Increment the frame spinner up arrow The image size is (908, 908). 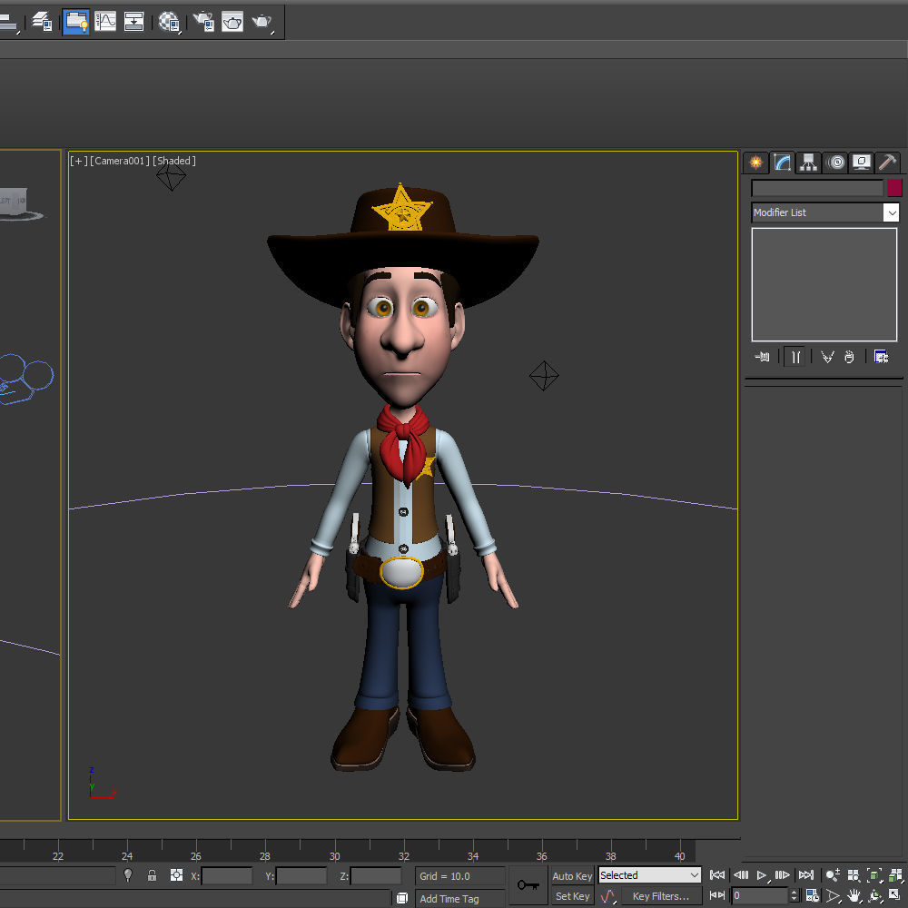point(794,892)
